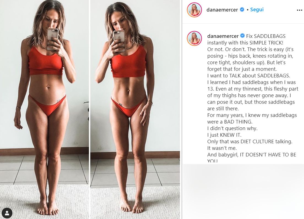Screen dimensions: 304x219
Task: Click 'I want to TALK about SADDLEBAGS' line
Action: click(249, 75)
